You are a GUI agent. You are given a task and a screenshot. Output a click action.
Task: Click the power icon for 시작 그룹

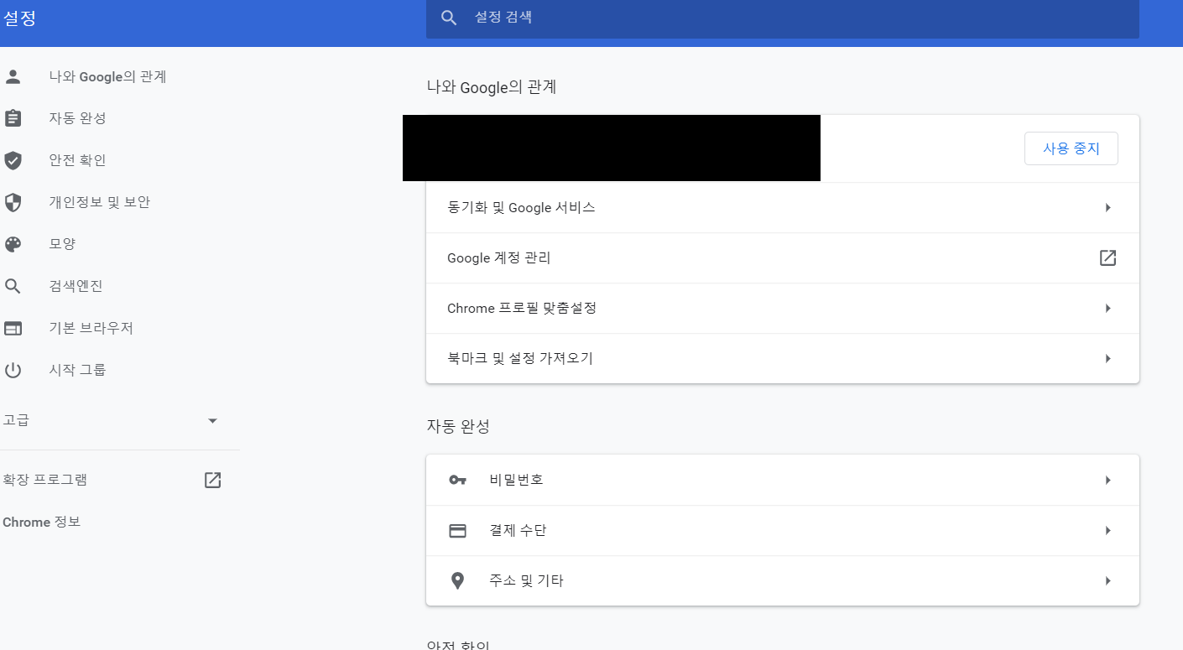[13, 370]
